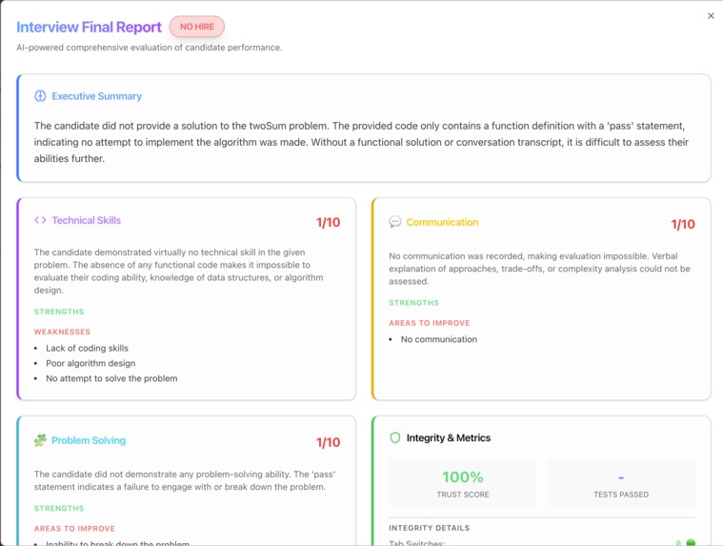This screenshot has height=546, width=723.
Task: Click the STRENGTHS label under Communication
Action: pos(414,303)
